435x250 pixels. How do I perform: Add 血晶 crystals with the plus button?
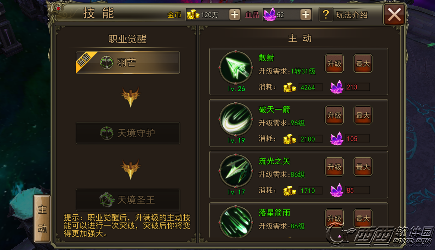[306, 14]
